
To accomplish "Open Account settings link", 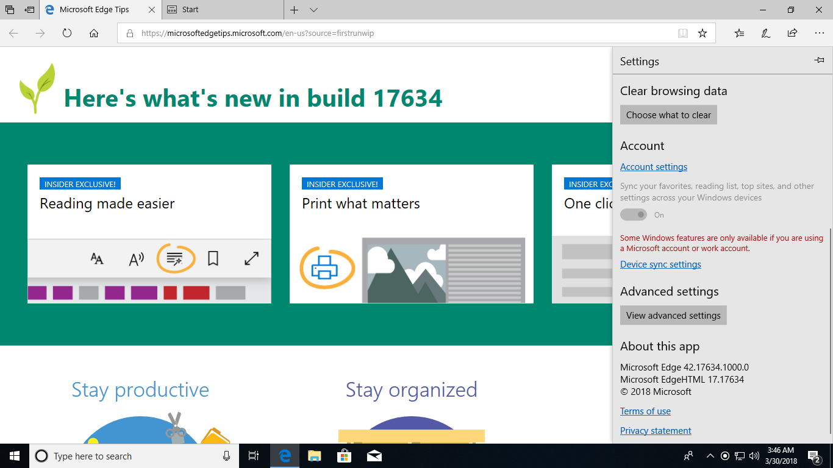I will (x=654, y=167).
